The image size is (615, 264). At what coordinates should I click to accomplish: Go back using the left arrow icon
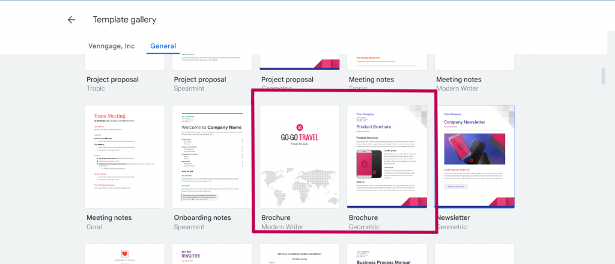tap(71, 20)
